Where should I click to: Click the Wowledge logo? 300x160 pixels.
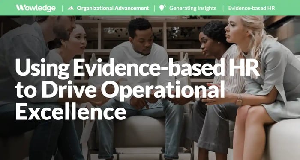coord(36,8)
